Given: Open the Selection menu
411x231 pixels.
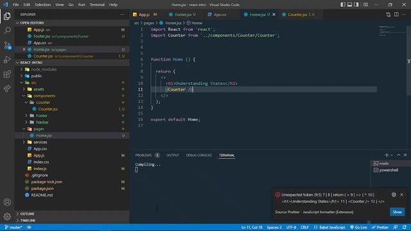Looking at the screenshot, I should click(43, 4).
